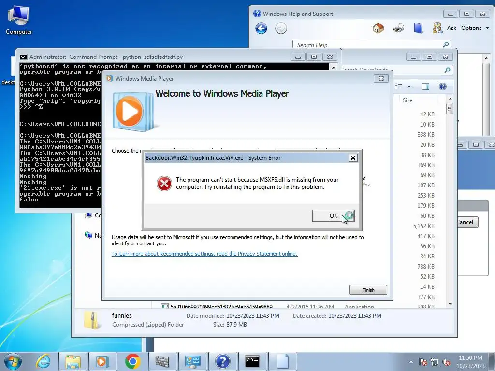The height and width of the screenshot is (371, 495).
Task: Click the Explorer search magnifier icon
Action: point(447,70)
